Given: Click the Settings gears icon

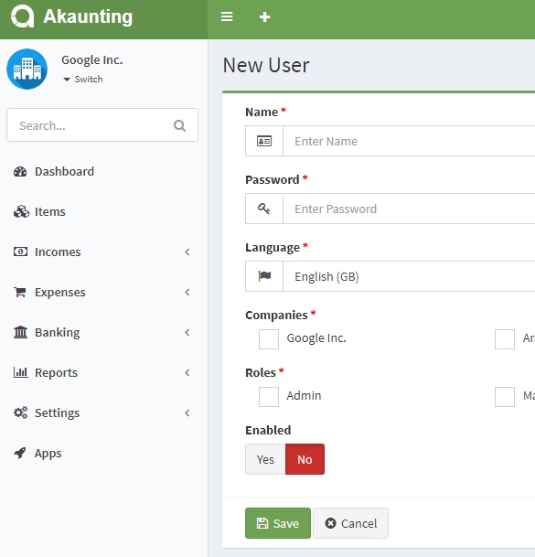Looking at the screenshot, I should tap(20, 412).
